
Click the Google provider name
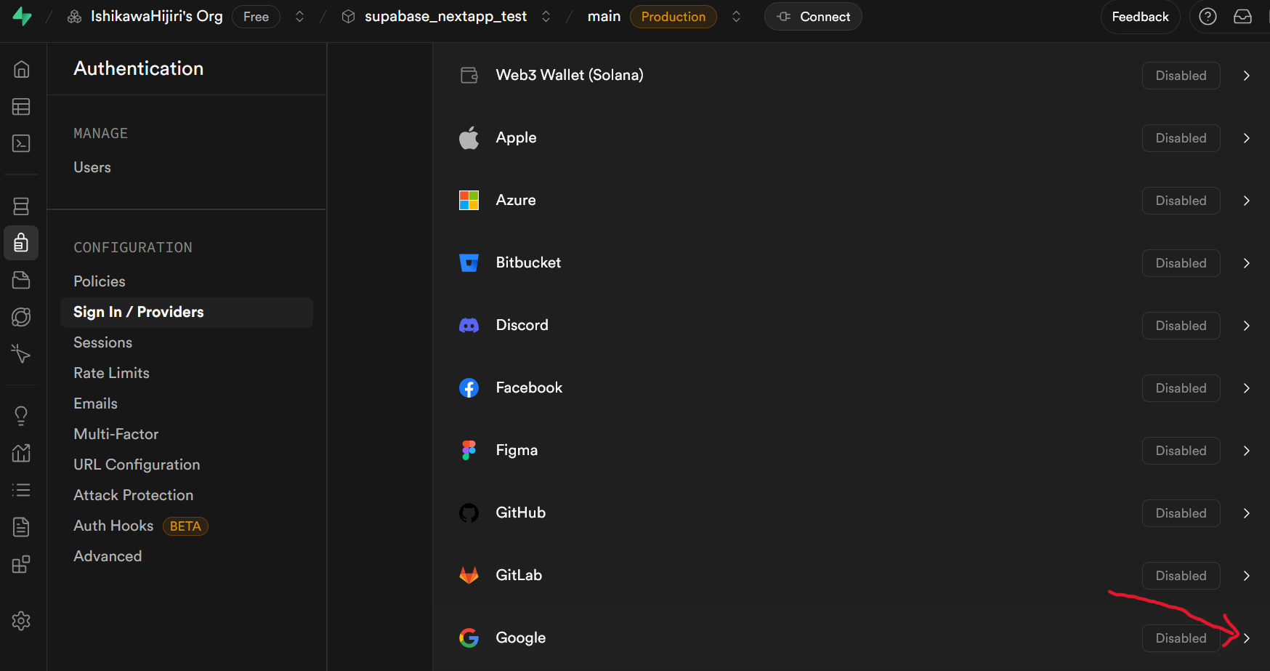coord(521,638)
